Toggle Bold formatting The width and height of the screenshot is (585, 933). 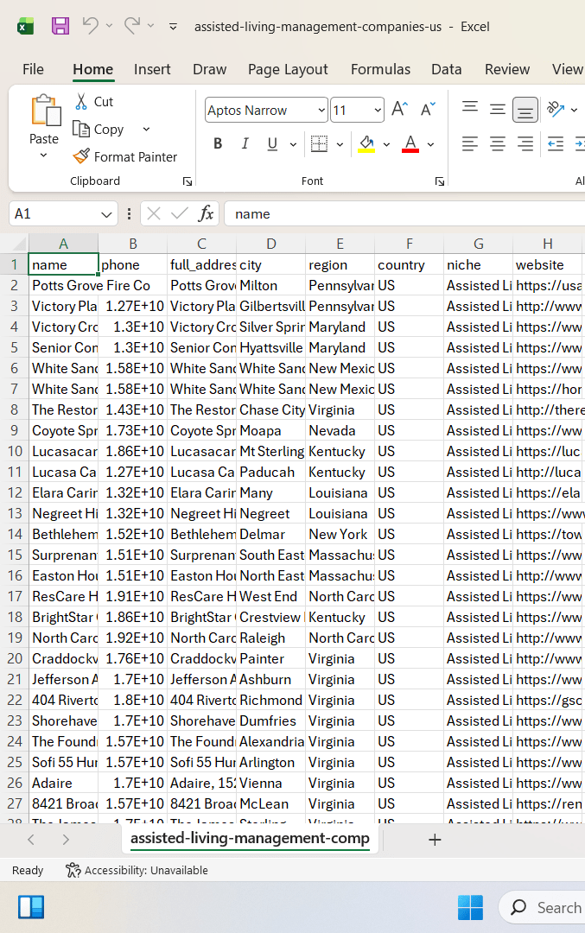[x=218, y=143]
